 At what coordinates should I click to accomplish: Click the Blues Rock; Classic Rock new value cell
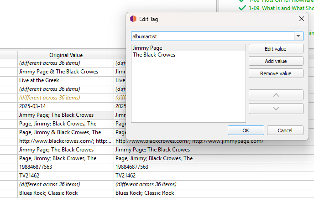145,193
